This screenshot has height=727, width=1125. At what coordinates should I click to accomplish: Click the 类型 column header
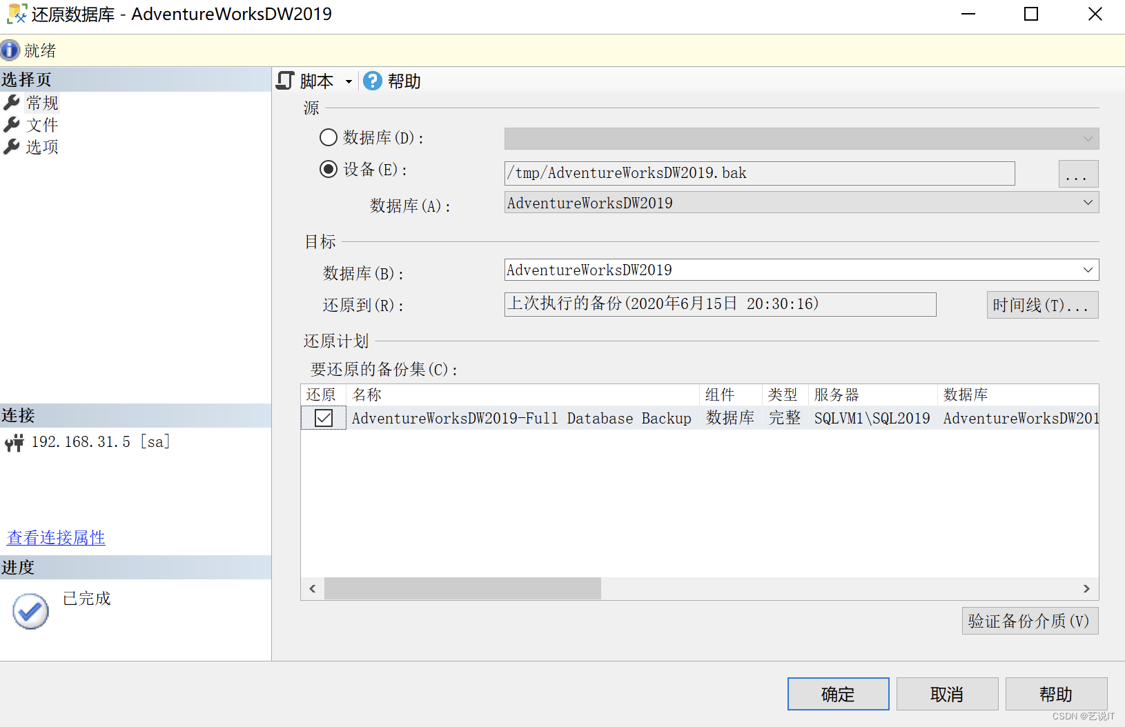(x=785, y=395)
